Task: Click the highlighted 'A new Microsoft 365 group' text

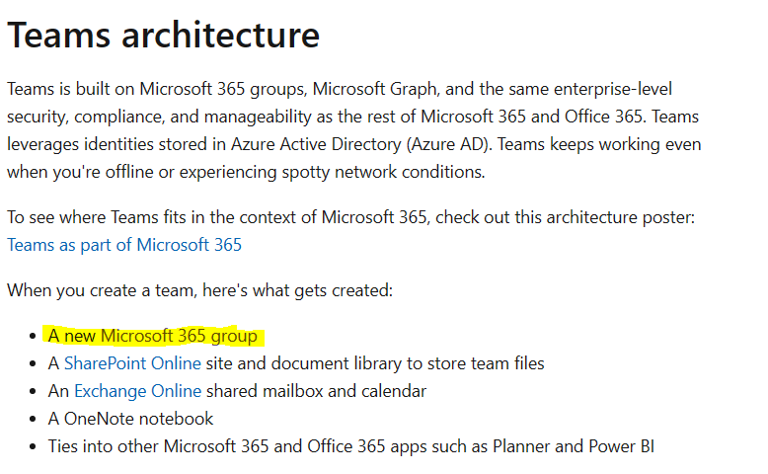Action: click(x=153, y=336)
